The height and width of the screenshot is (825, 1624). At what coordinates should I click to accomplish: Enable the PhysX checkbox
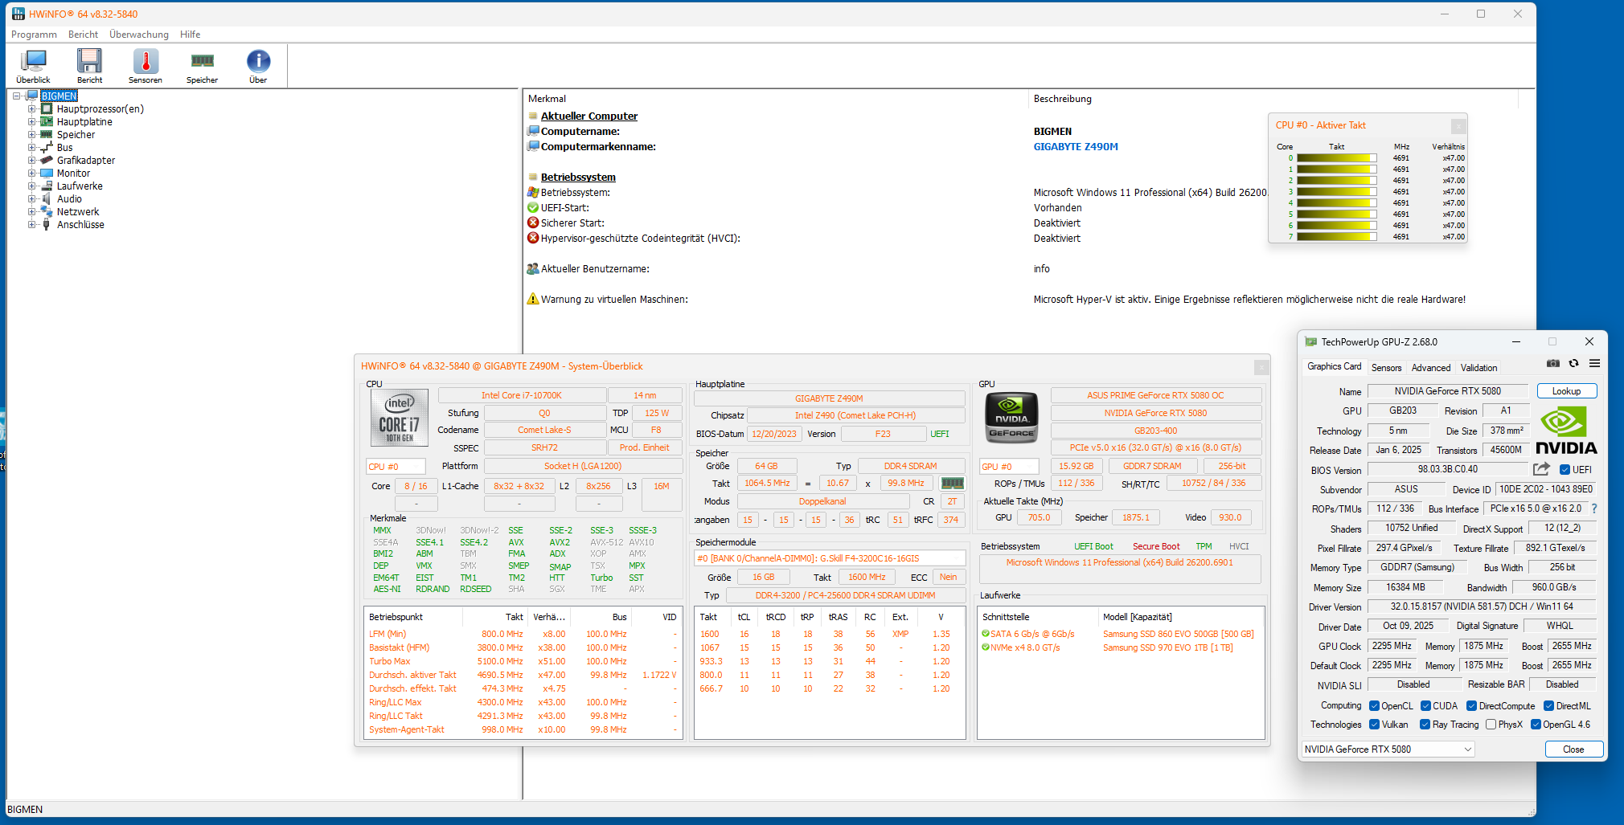coord(1491,725)
